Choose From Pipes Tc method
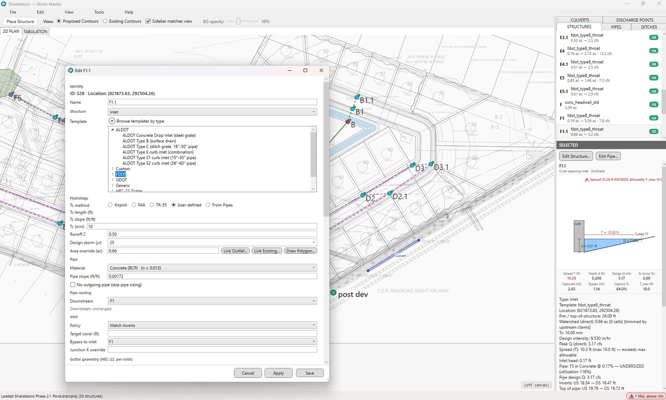 pos(208,205)
